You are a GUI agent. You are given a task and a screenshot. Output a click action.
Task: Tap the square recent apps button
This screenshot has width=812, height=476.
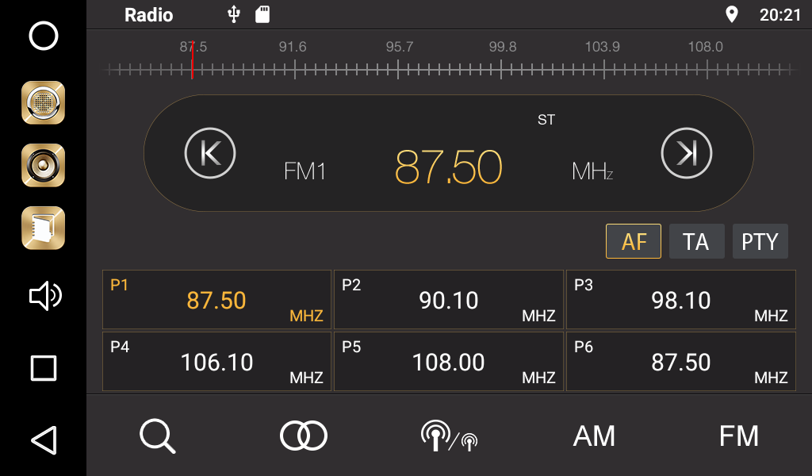44,368
